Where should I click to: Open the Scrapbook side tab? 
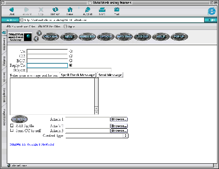[x=4, y=95]
